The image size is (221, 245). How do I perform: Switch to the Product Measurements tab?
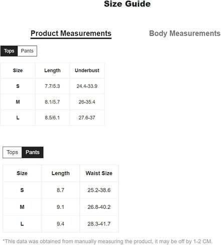pyautogui.click(x=71, y=34)
